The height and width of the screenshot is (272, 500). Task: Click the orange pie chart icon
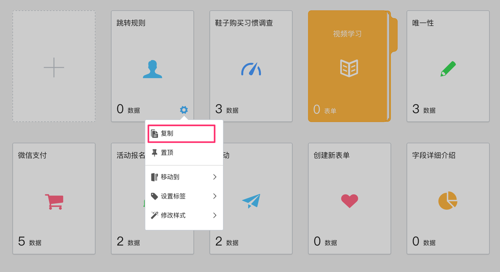click(x=448, y=200)
